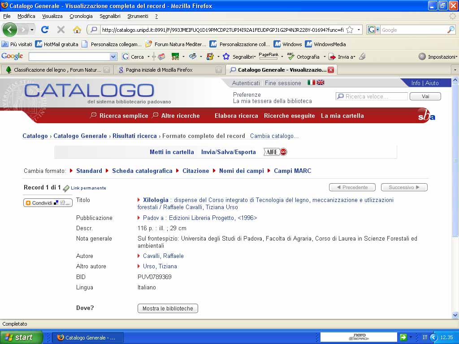Bookmark this page with the star icon
Viewport: 459px width, 344px height.
click(x=350, y=30)
